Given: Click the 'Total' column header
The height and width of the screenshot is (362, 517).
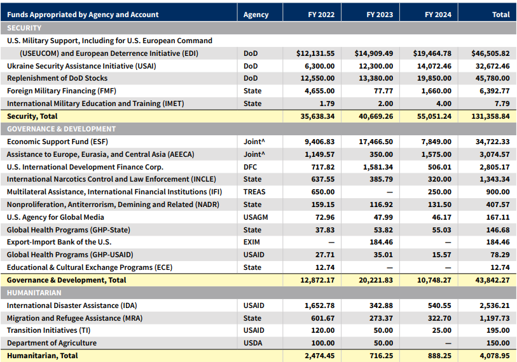Looking at the screenshot, I should pyautogui.click(x=501, y=15).
